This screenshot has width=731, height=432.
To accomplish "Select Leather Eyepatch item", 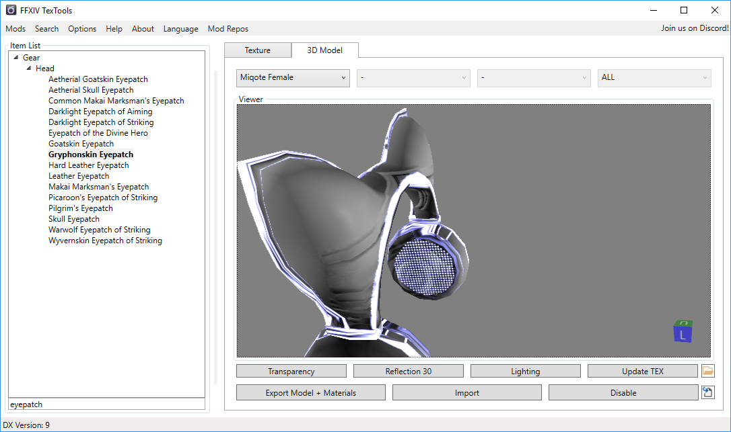I will point(79,175).
